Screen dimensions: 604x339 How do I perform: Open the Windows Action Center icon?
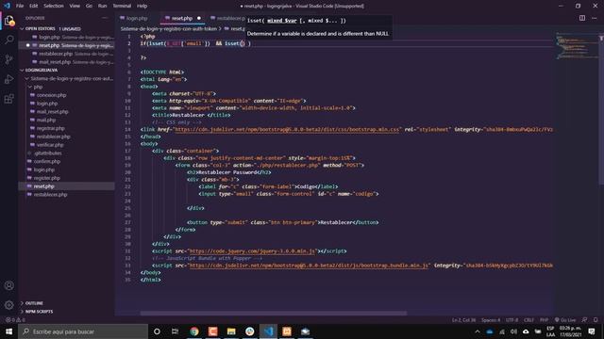pos(592,331)
